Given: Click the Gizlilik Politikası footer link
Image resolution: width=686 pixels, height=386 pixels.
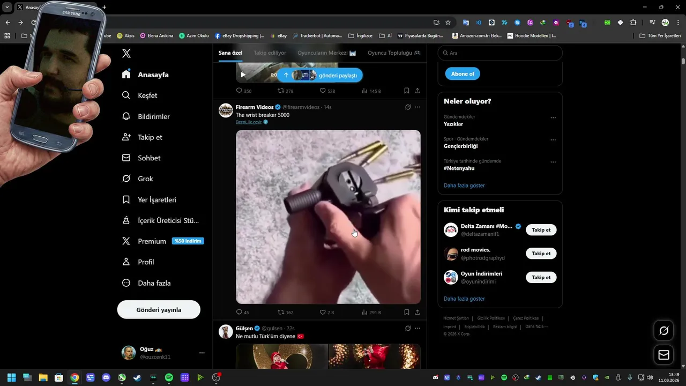Looking at the screenshot, I should (x=491, y=318).
